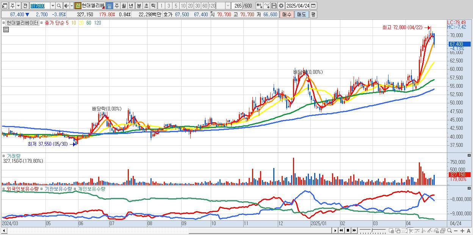Screen dimensions: 473x235
Task: Click the bar count field showing 265
Action: [x=237, y=6]
